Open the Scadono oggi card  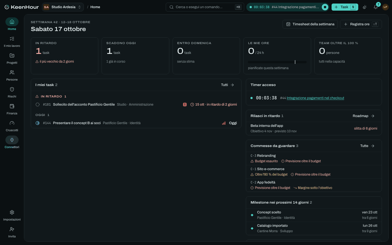(x=135, y=56)
